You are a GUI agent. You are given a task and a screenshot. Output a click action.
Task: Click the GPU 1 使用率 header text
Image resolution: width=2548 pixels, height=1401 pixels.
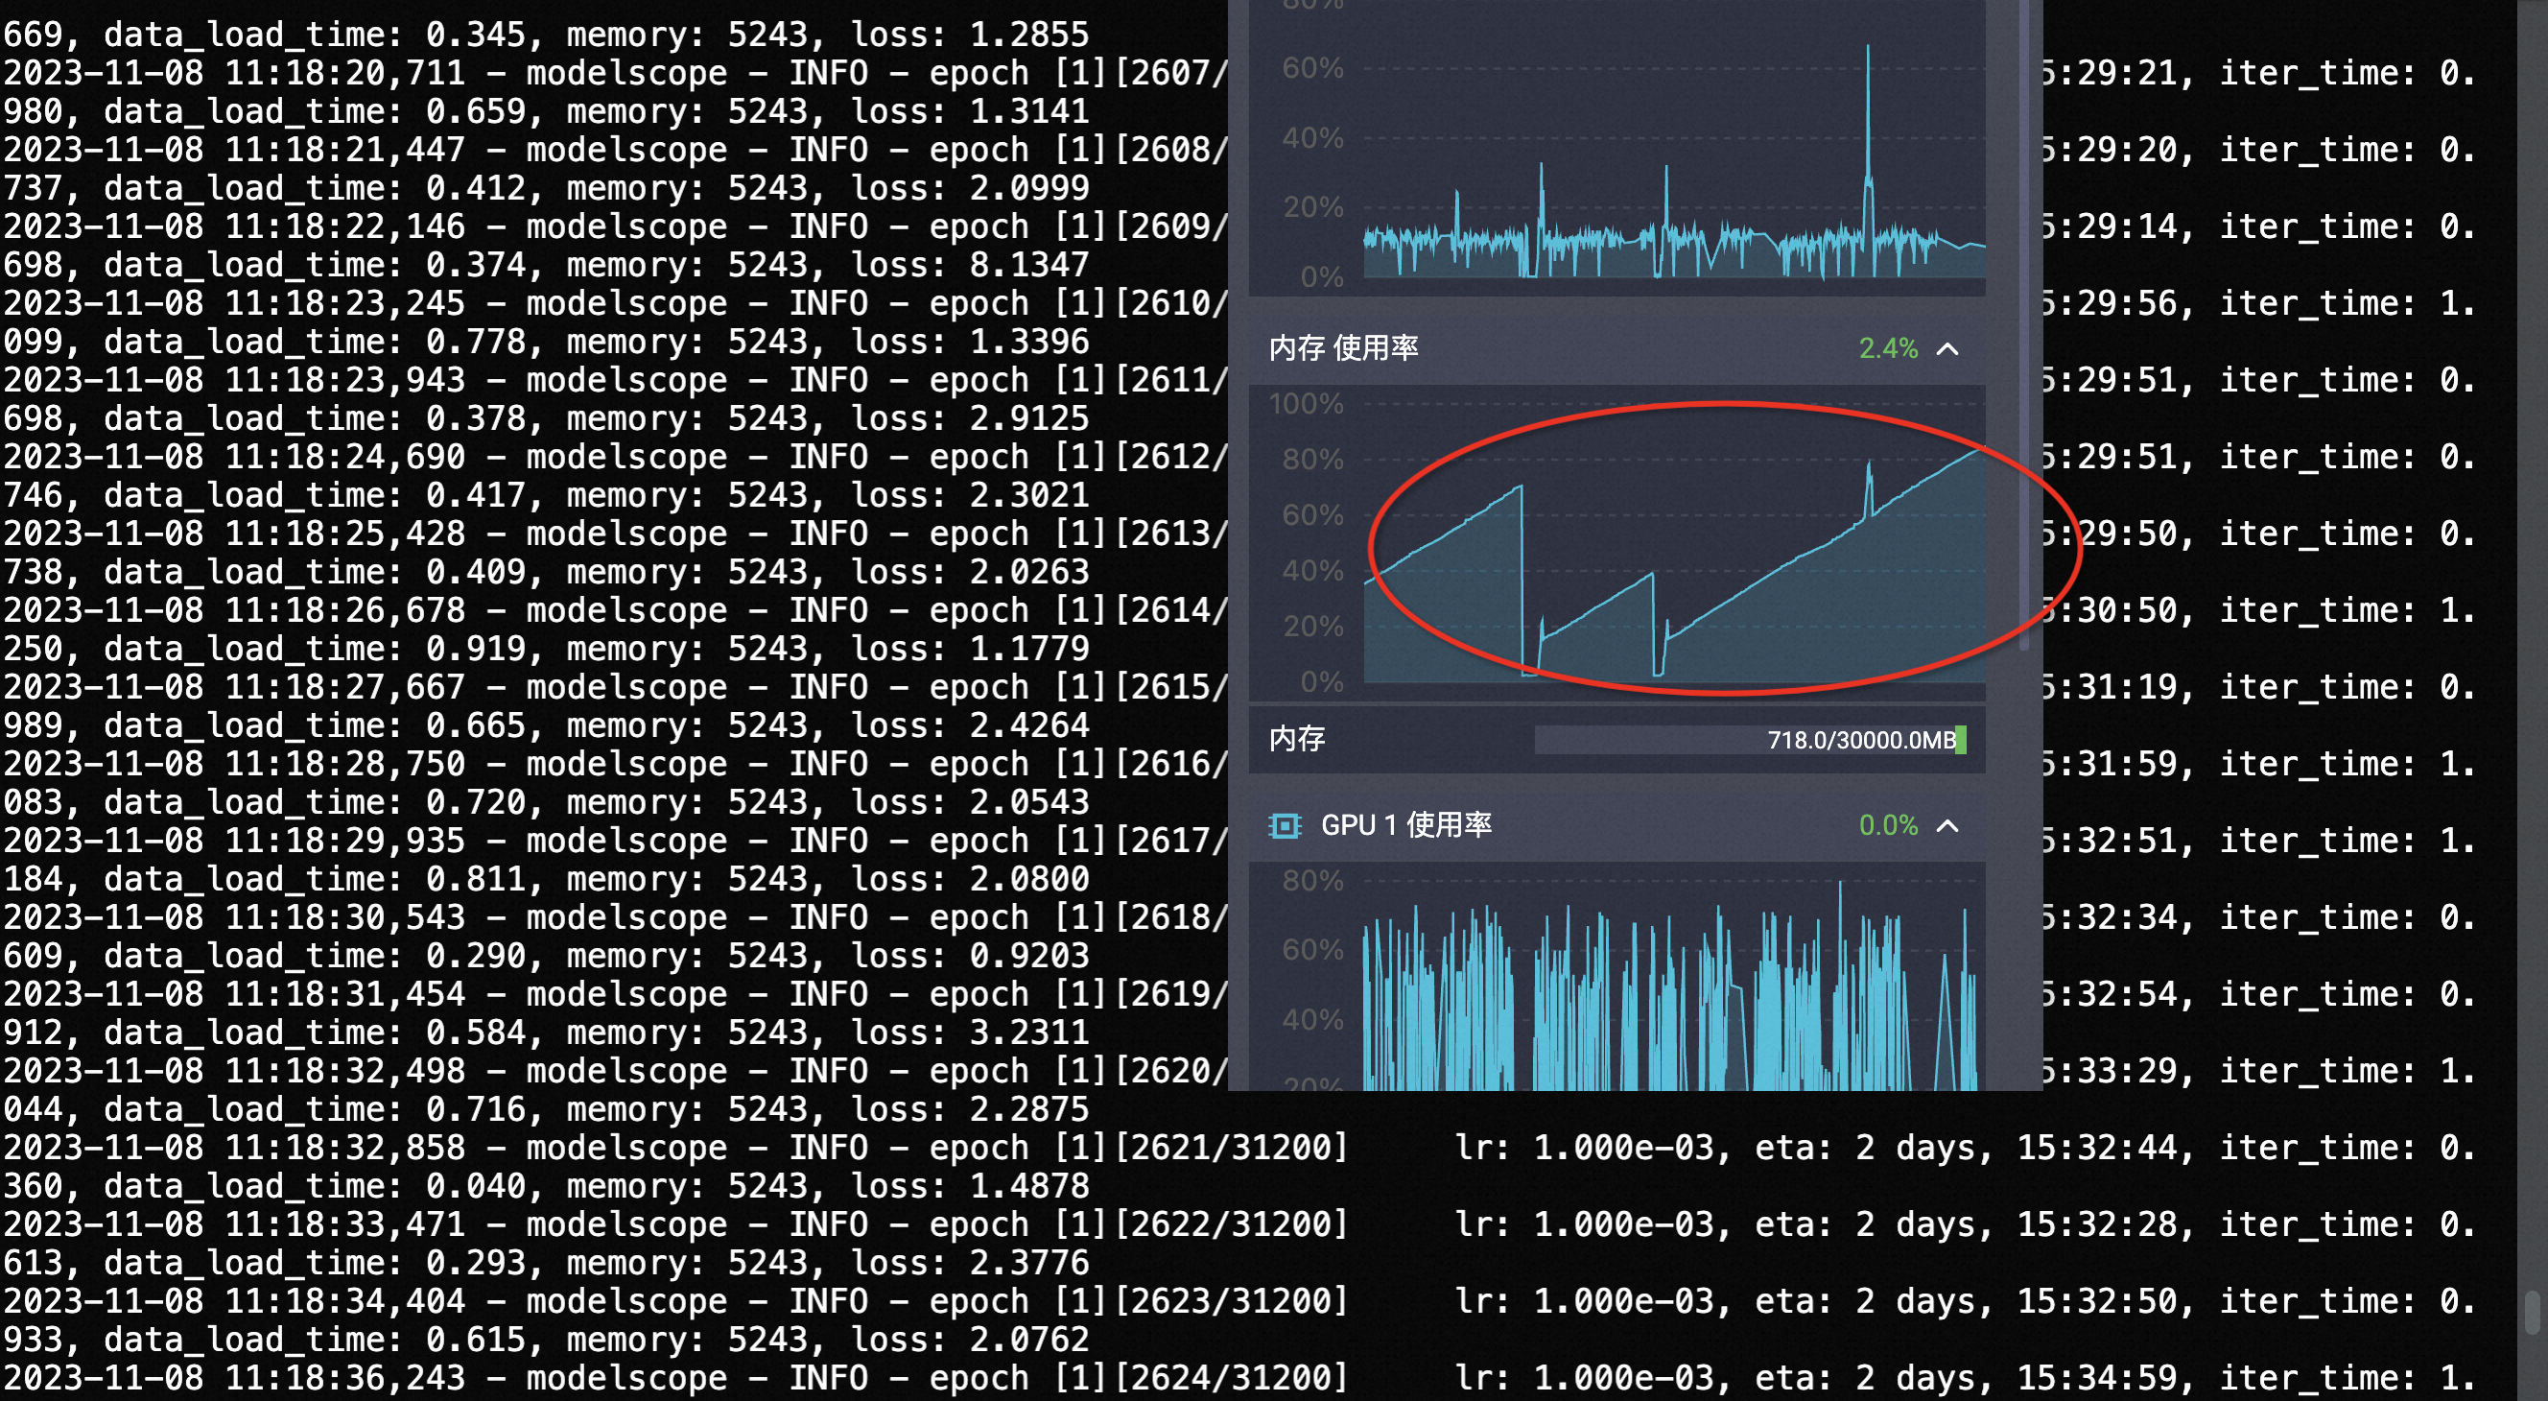pyautogui.click(x=1404, y=825)
